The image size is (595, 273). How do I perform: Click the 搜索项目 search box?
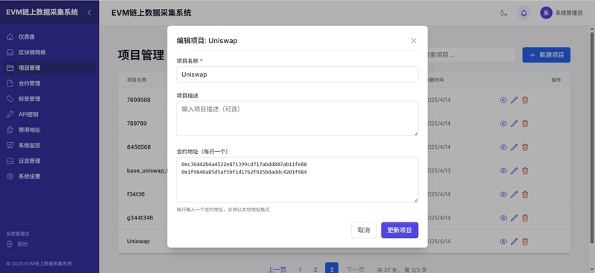coord(472,55)
